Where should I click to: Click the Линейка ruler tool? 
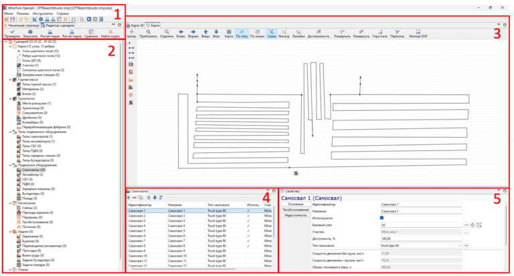[298, 32]
